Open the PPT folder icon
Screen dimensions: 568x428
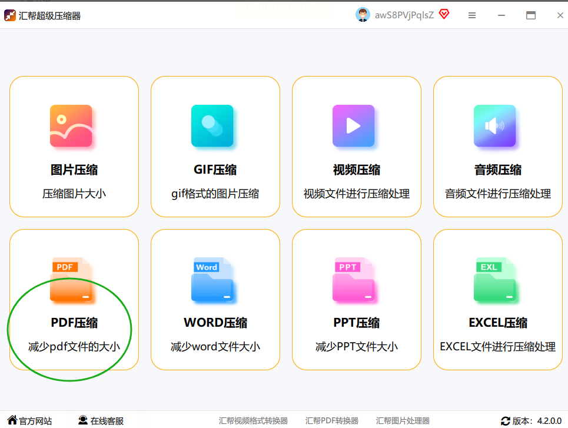(354, 280)
